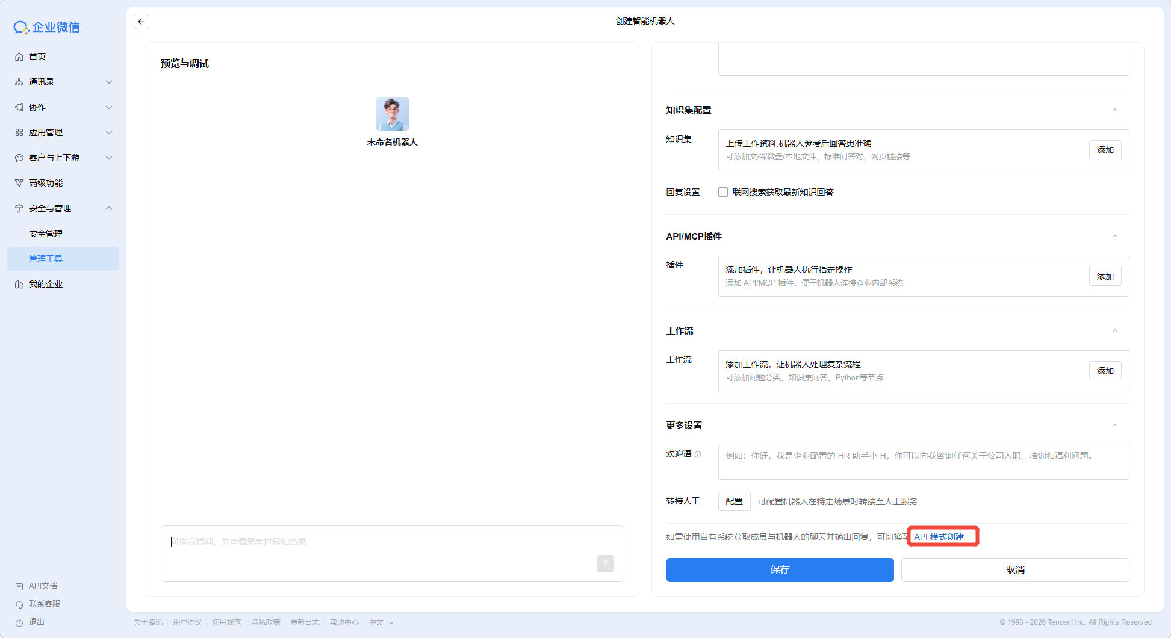Screen dimensions: 1171x638
Task: Click the info icon next to 欢迎语
Action: tap(698, 454)
